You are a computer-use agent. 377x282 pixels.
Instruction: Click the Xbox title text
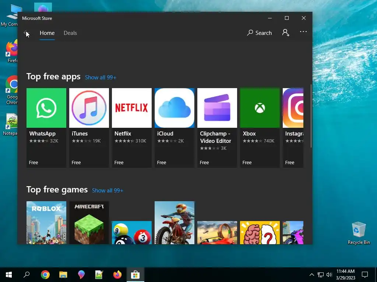(249, 134)
